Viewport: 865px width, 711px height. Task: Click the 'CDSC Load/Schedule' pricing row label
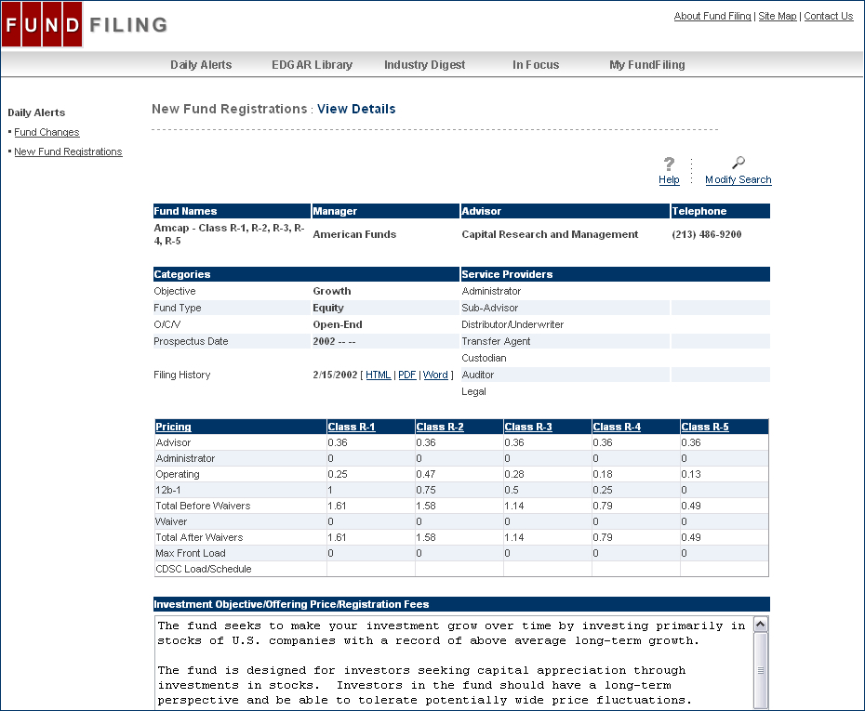[204, 569]
